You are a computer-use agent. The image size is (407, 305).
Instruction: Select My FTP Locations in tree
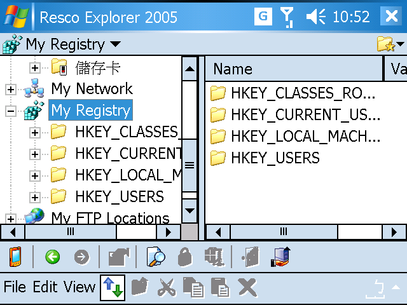coord(110,217)
